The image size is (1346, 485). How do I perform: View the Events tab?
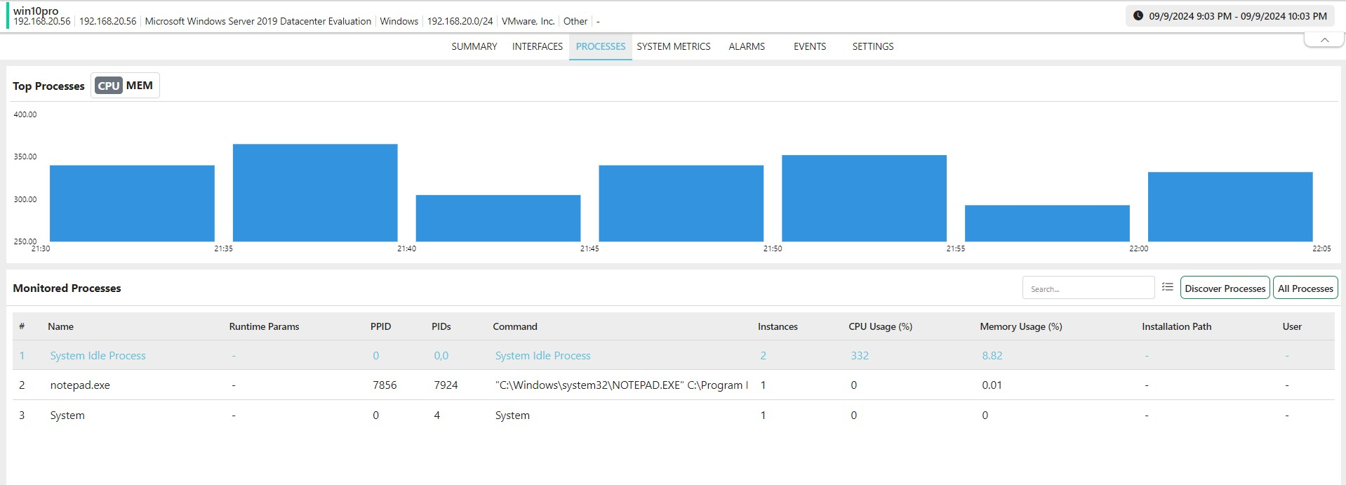click(x=809, y=46)
